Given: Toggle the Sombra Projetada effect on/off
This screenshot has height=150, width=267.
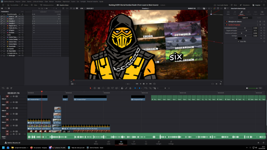Looking at the screenshot, I should coord(227,25).
